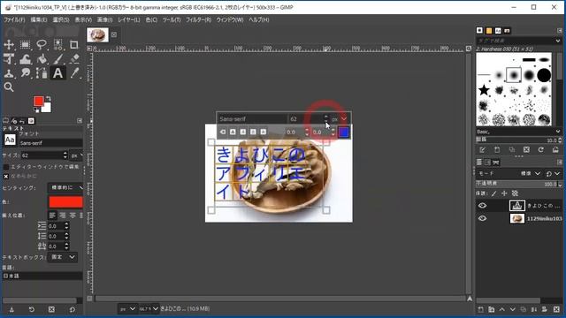Select the Smudge tool
This screenshot has height=318, width=566.
pyautogui.click(x=25, y=73)
